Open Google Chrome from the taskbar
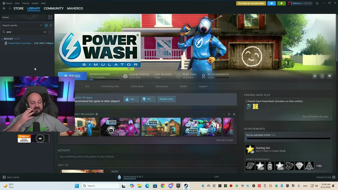The width and height of the screenshot is (338, 190). [163, 186]
